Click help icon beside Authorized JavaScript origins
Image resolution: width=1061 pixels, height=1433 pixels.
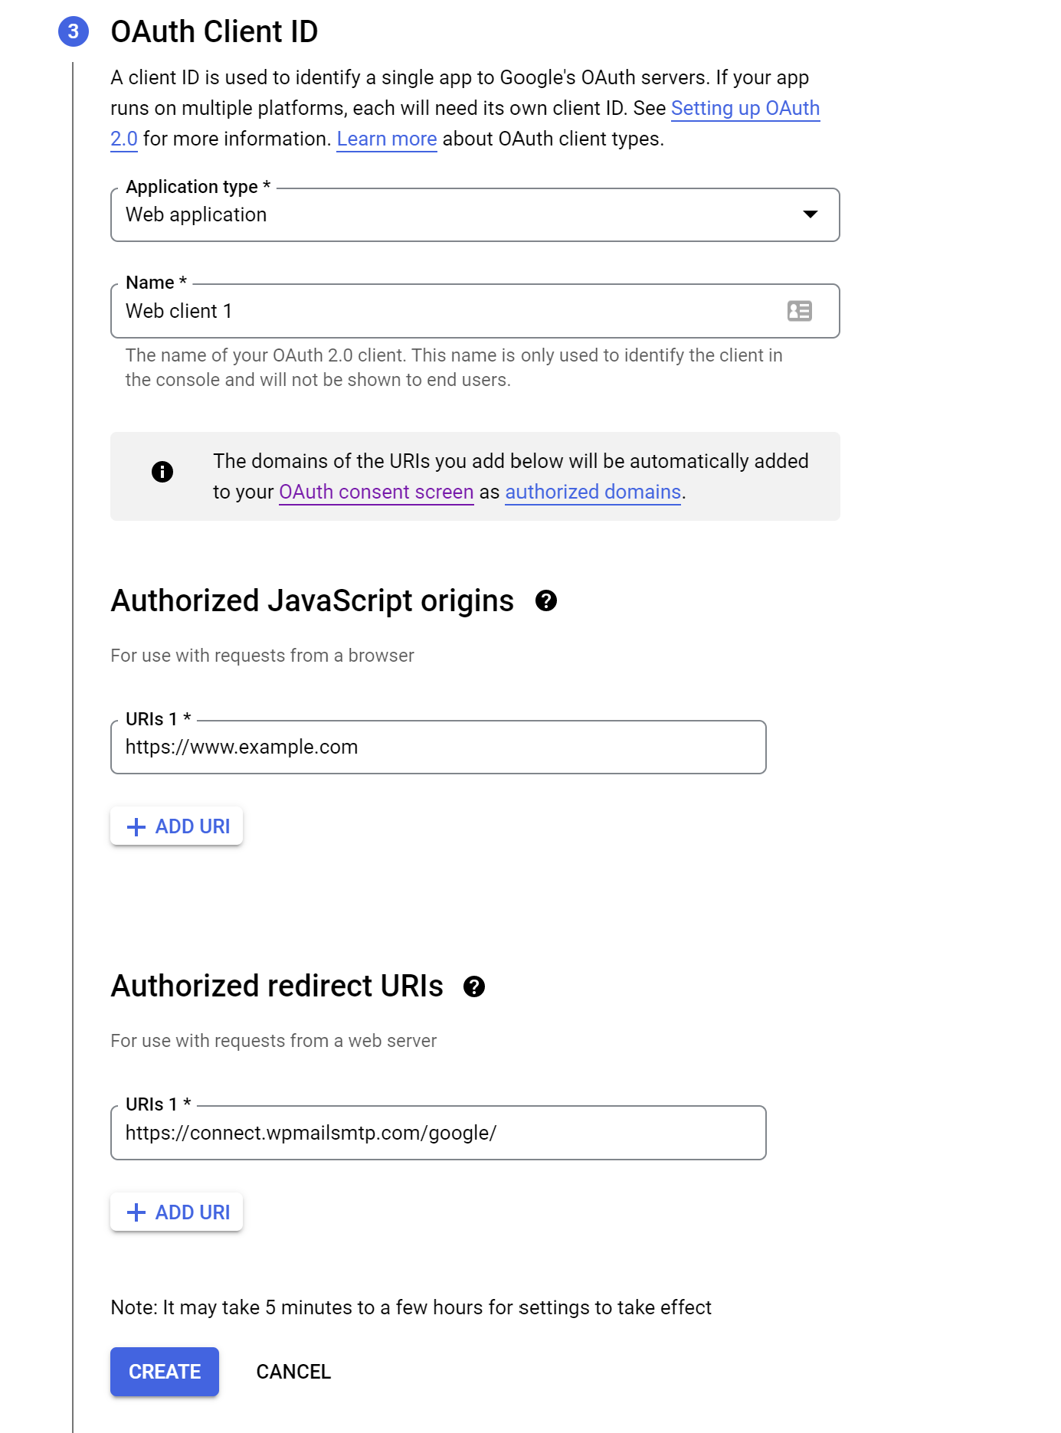546,601
